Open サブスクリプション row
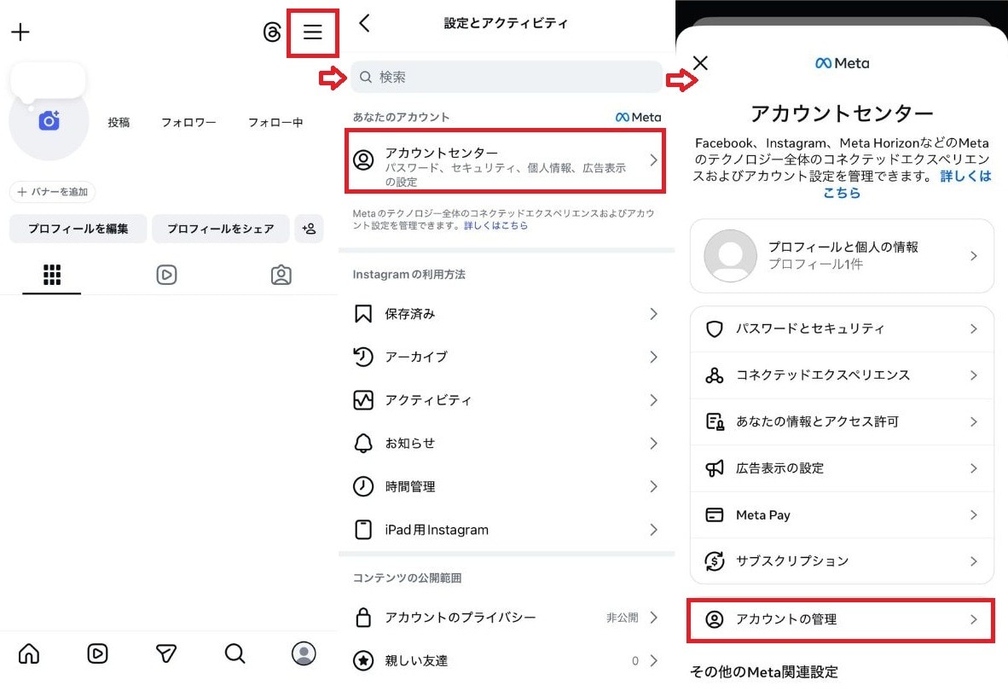 (x=842, y=561)
